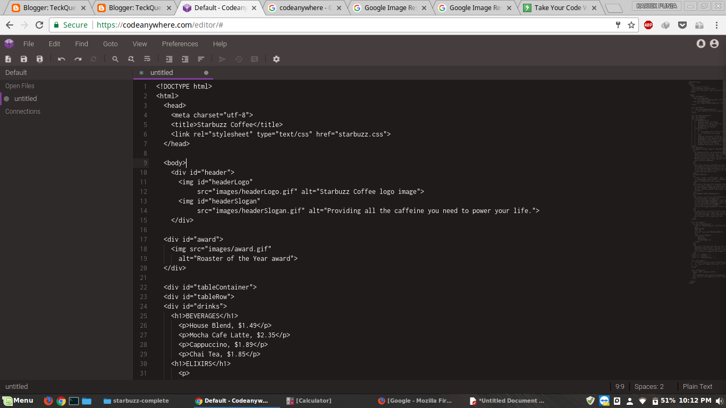726x408 pixels.
Task: Click the BEVERAGES h1 code line
Action: pos(205,316)
